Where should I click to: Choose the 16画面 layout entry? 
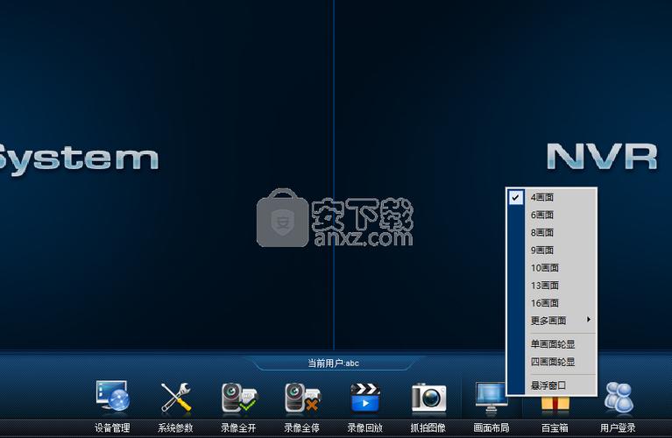[552, 303]
